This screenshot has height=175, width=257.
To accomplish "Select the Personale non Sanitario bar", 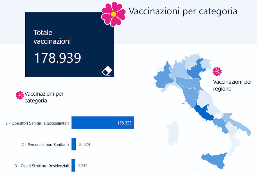I will (x=74, y=144).
